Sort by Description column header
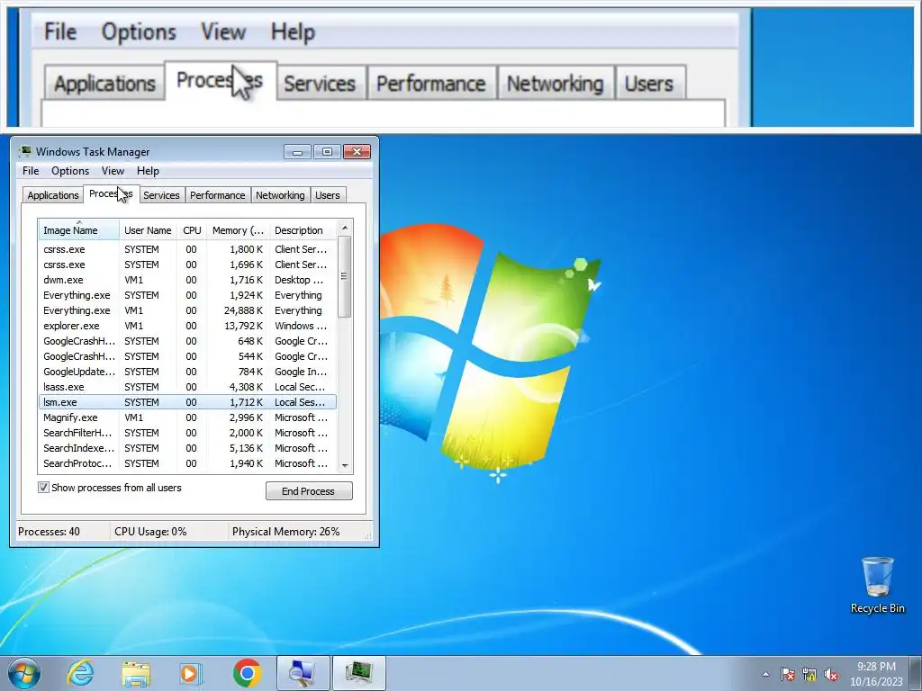 pyautogui.click(x=303, y=230)
